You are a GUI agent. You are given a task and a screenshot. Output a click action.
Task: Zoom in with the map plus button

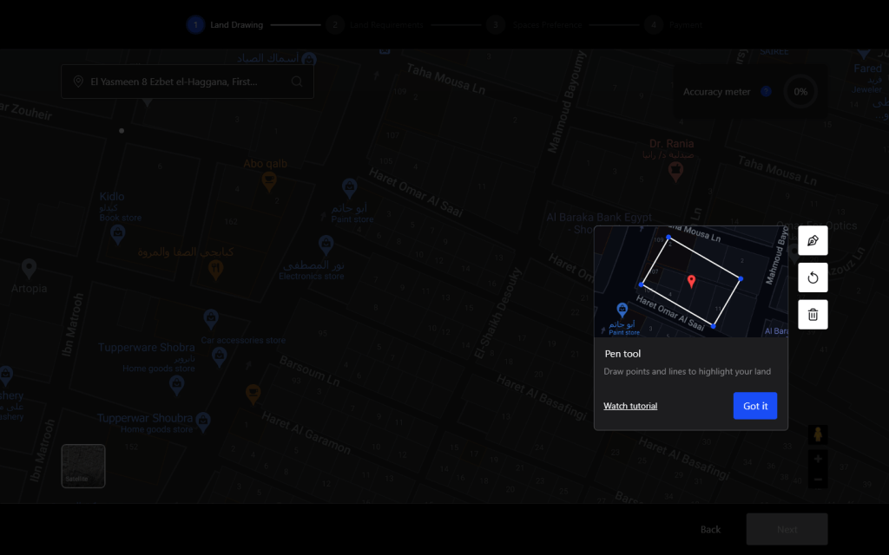click(x=817, y=459)
